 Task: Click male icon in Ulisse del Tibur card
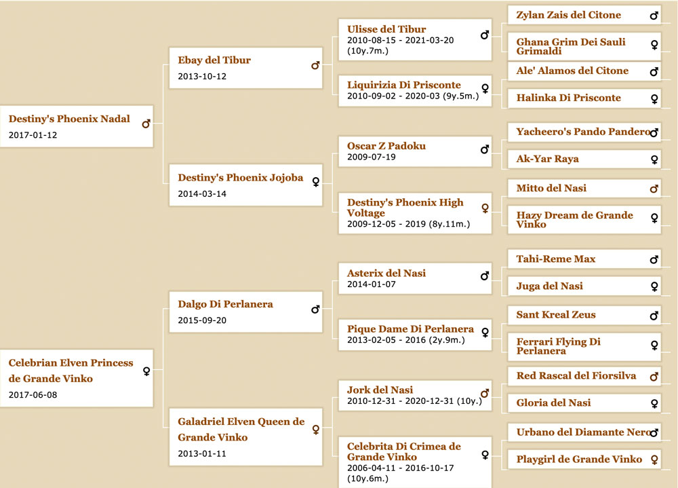coord(485,35)
